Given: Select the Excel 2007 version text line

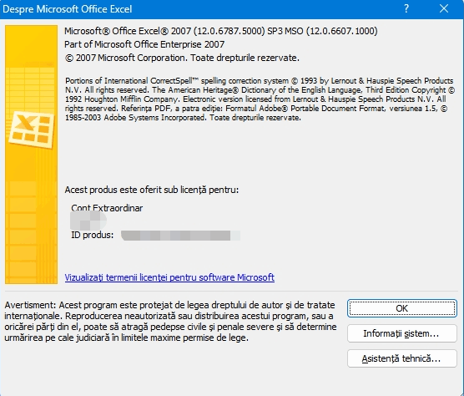Looking at the screenshot, I should [221, 31].
